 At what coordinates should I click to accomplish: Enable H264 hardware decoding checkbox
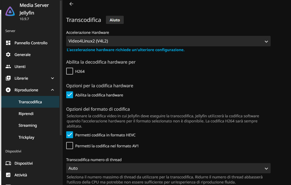pos(70,71)
